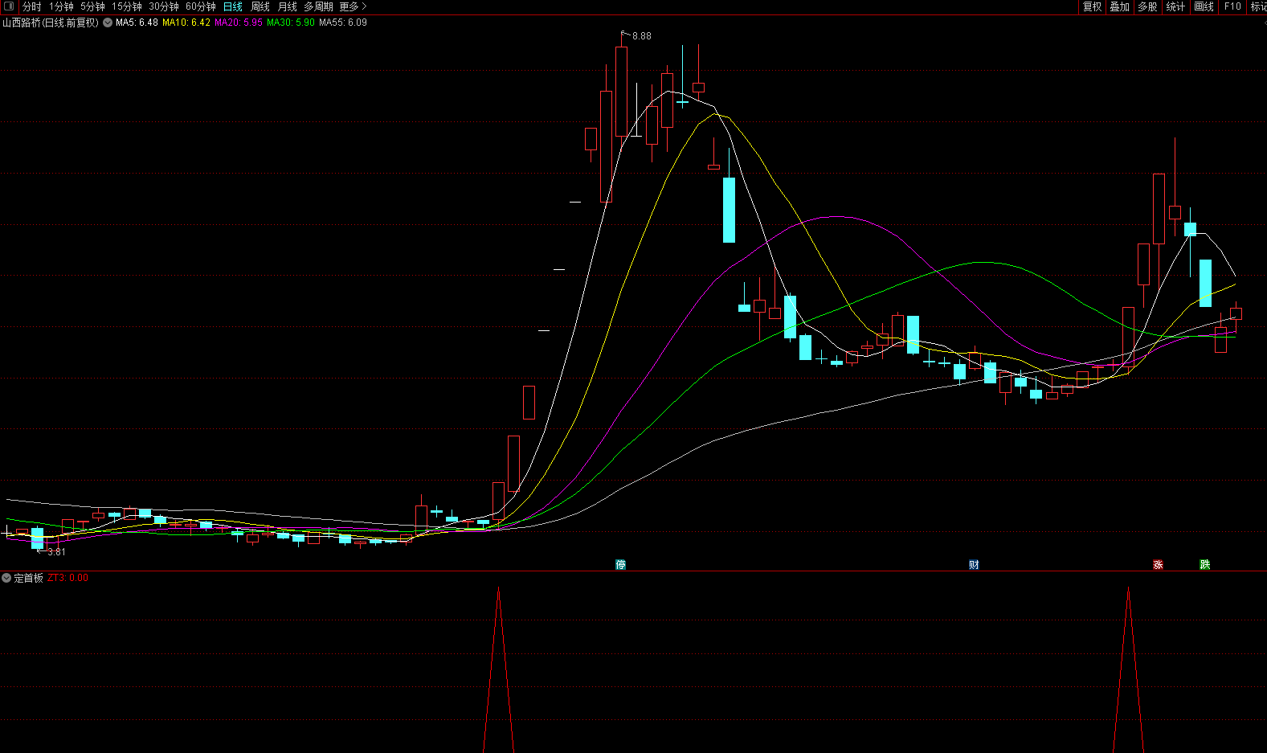Open main chart indicator dropdown next to 山西路桥
This screenshot has width=1267, height=753.
point(108,23)
